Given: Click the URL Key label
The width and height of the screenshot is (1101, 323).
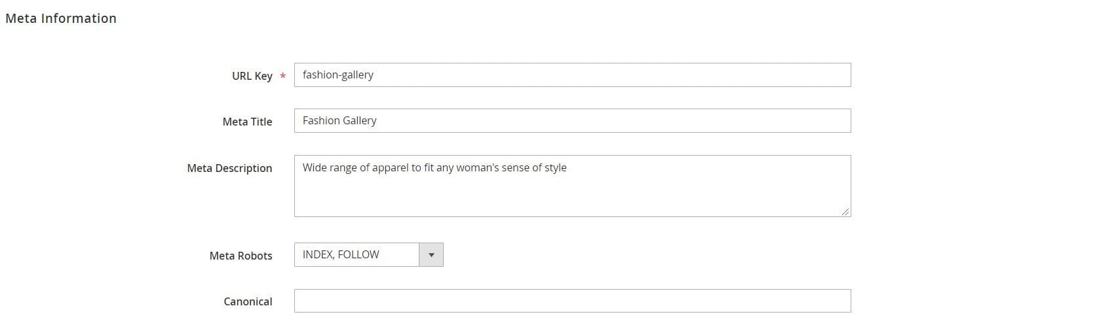Looking at the screenshot, I should point(252,76).
